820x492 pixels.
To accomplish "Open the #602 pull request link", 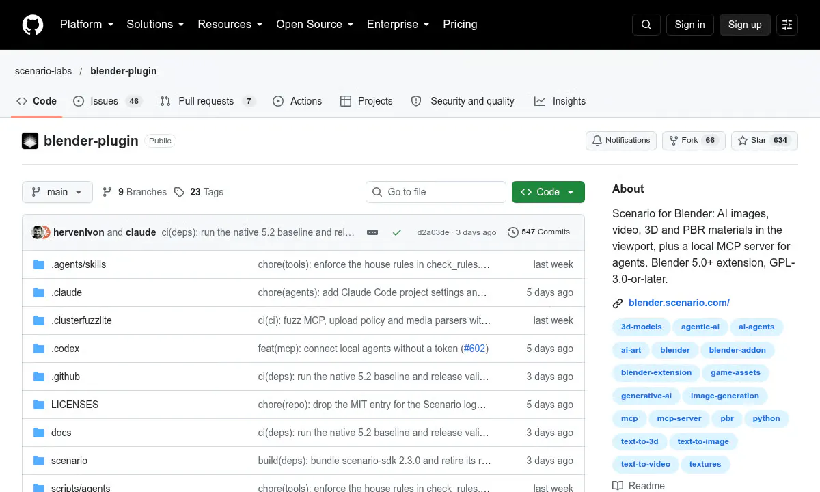I will click(x=474, y=348).
